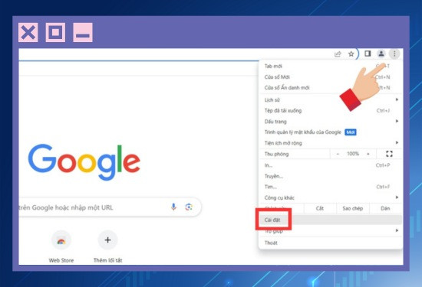Click the pink minimize bar button

(x=83, y=33)
